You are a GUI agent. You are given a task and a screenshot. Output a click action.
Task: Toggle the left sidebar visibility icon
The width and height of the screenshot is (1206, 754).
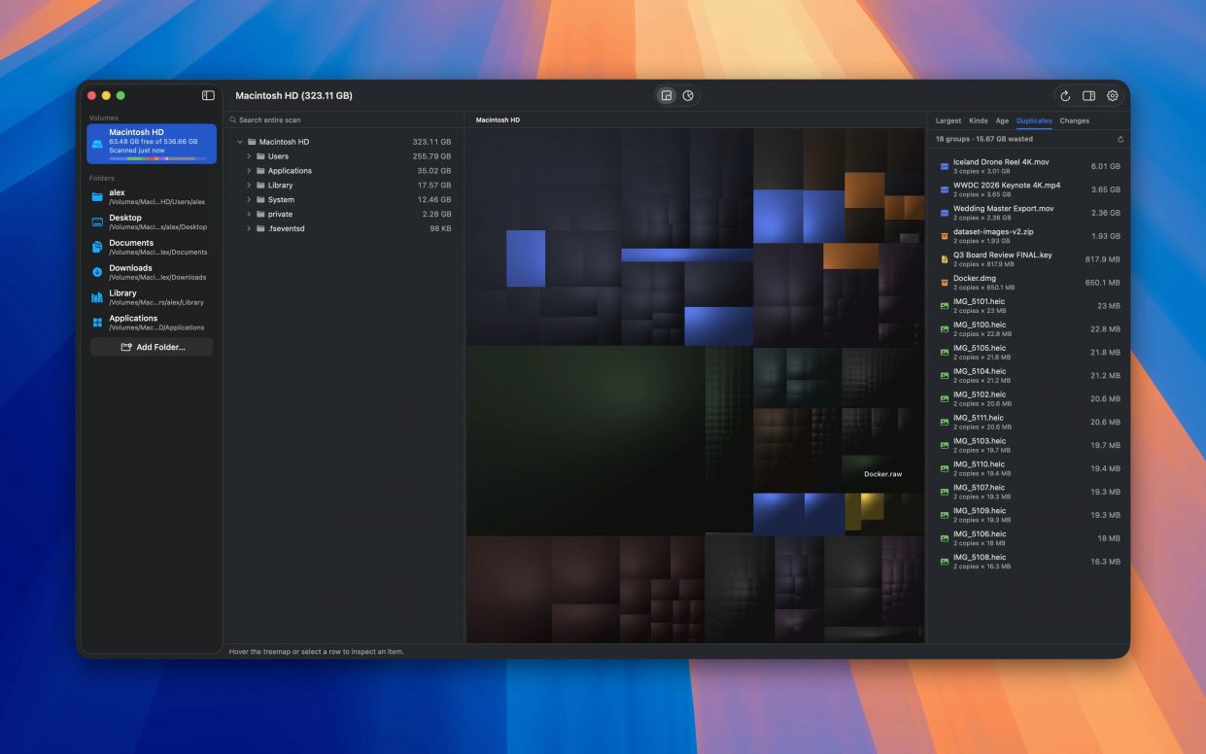[208, 95]
